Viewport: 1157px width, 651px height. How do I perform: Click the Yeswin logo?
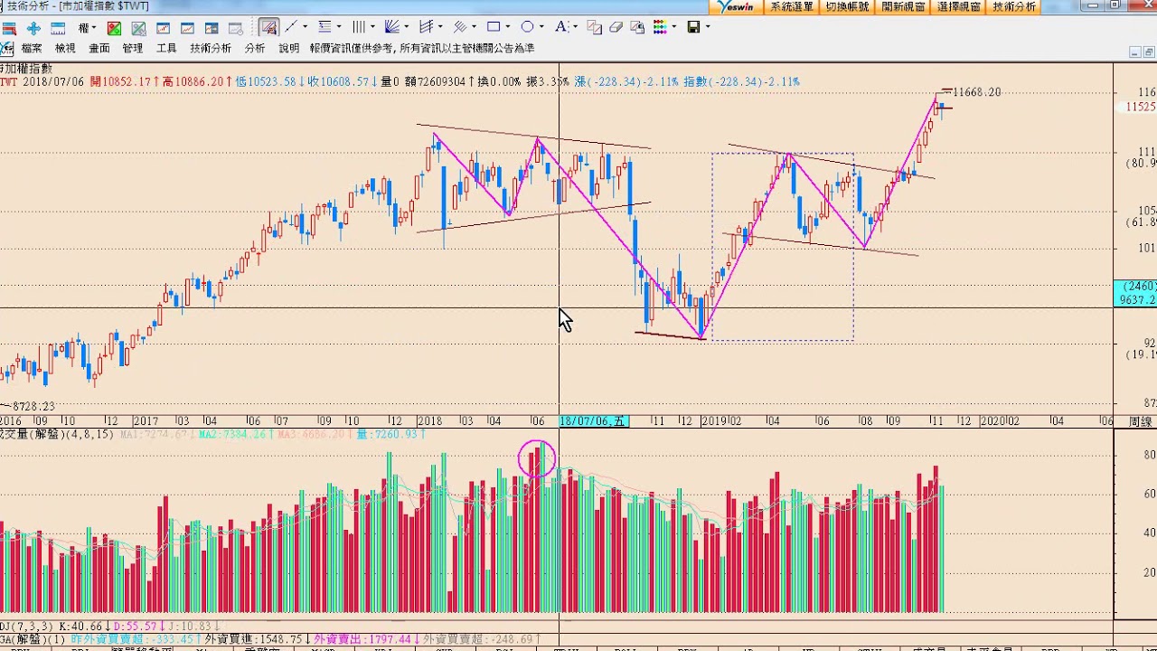pos(736,6)
